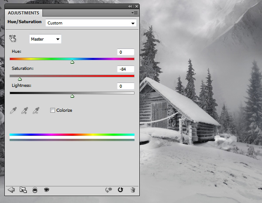The image size is (262, 203).
Task: Open the Master channel dropdown
Action: click(45, 39)
